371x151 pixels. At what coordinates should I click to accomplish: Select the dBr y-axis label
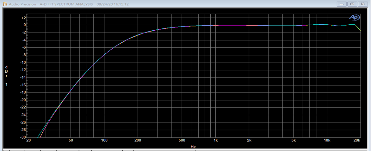coord(6,71)
